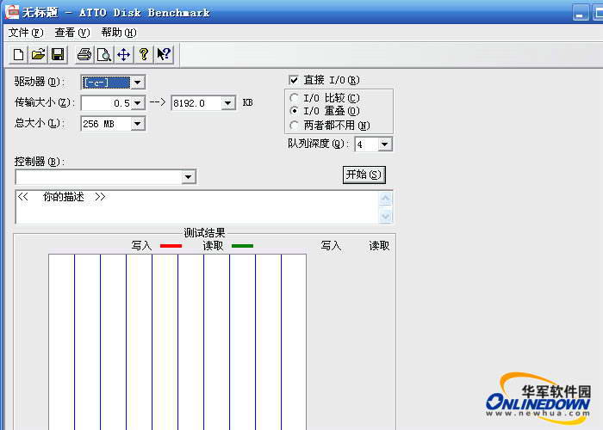Click description box scroll down arrow
This screenshot has height=430, width=603.
pos(385,216)
